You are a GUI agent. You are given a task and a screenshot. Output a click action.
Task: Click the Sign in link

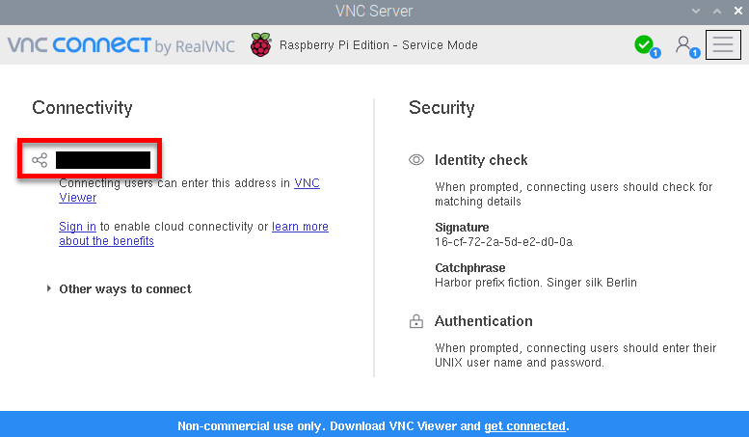point(77,226)
